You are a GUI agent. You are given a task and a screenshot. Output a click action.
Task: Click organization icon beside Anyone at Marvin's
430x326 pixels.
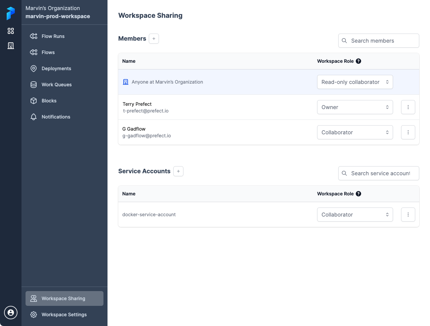(126, 82)
